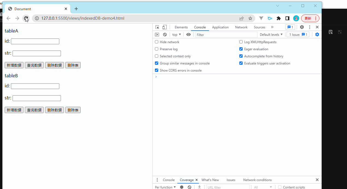The height and width of the screenshot is (189, 347).
Task: Click tableB 删除表 button
Action: (73, 110)
